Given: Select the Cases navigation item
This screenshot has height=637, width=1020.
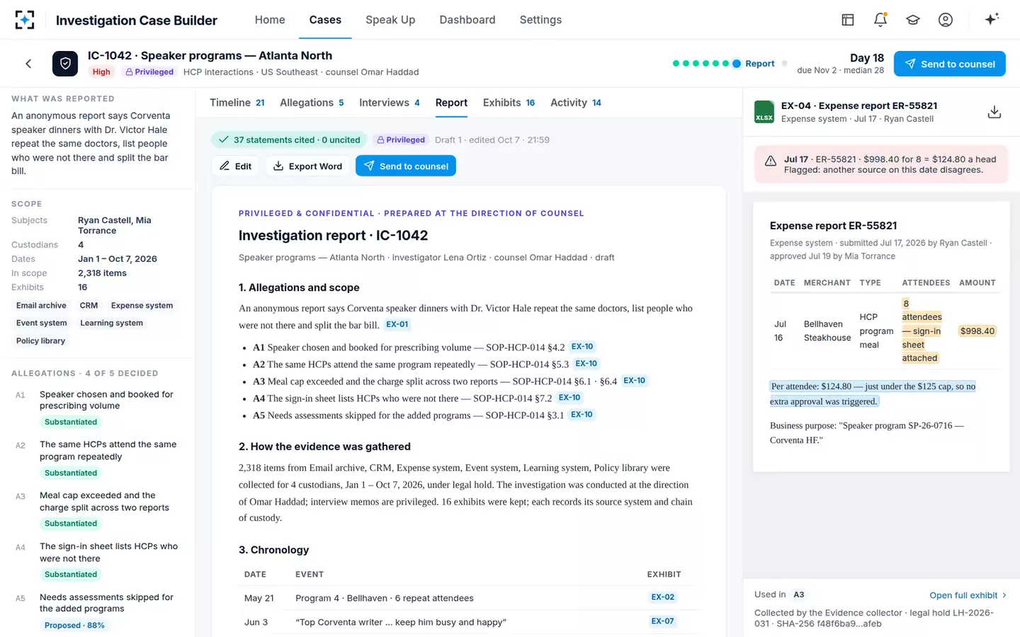Looking at the screenshot, I should point(325,20).
